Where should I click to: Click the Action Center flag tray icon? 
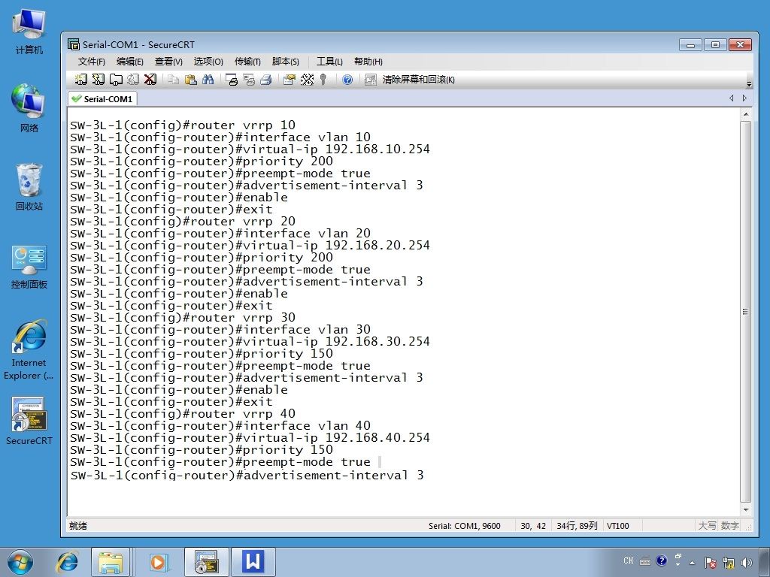pos(710,563)
